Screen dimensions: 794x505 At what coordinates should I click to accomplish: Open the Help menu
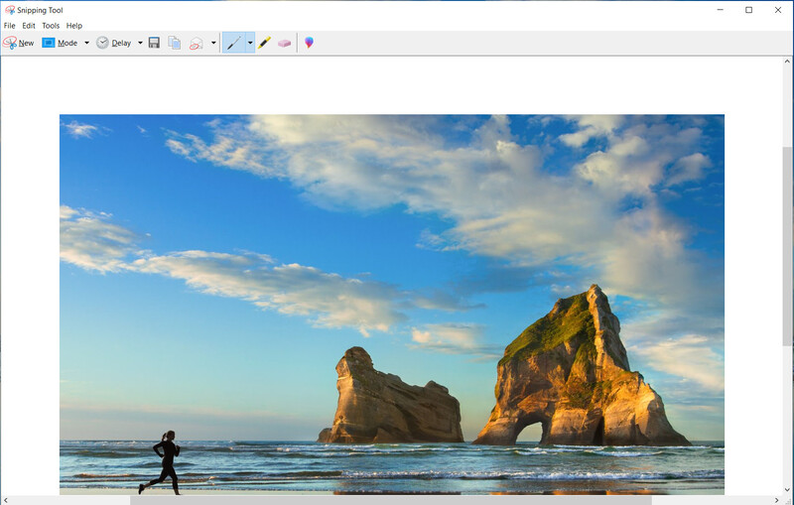coord(74,26)
